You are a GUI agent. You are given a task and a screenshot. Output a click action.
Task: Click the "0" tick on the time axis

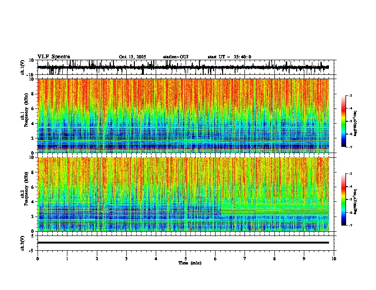coord(38,259)
